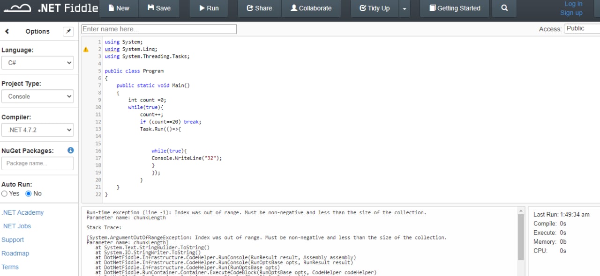This screenshot has height=276, width=600.
Task: Open the Roadmap link
Action: [15, 253]
